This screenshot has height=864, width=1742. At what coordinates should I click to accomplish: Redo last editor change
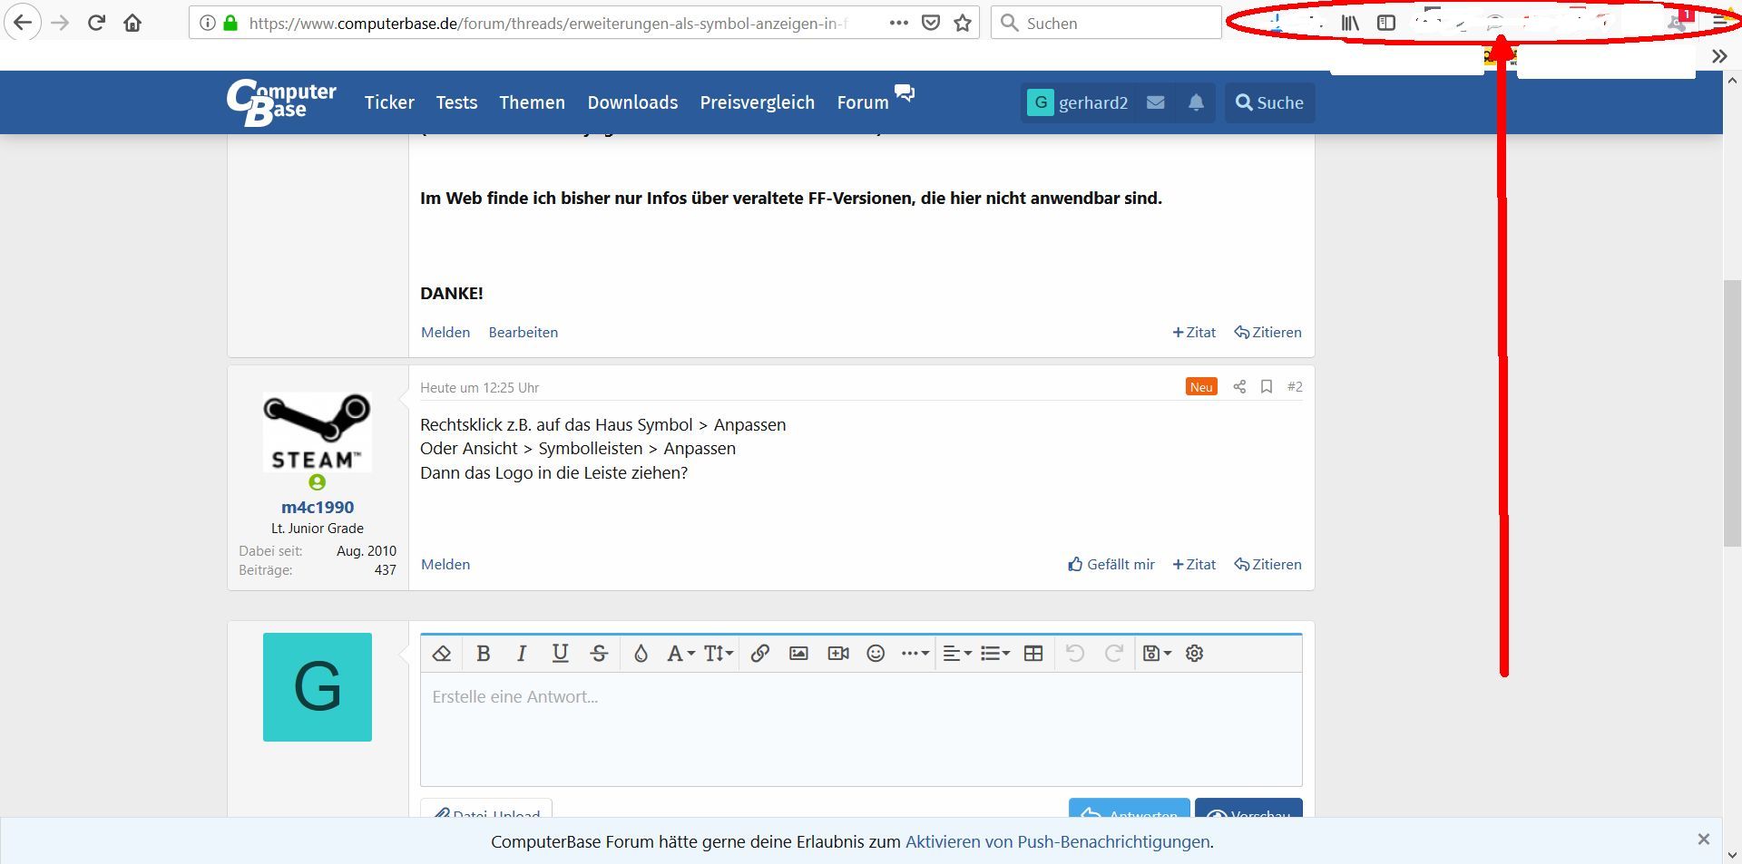tap(1114, 653)
